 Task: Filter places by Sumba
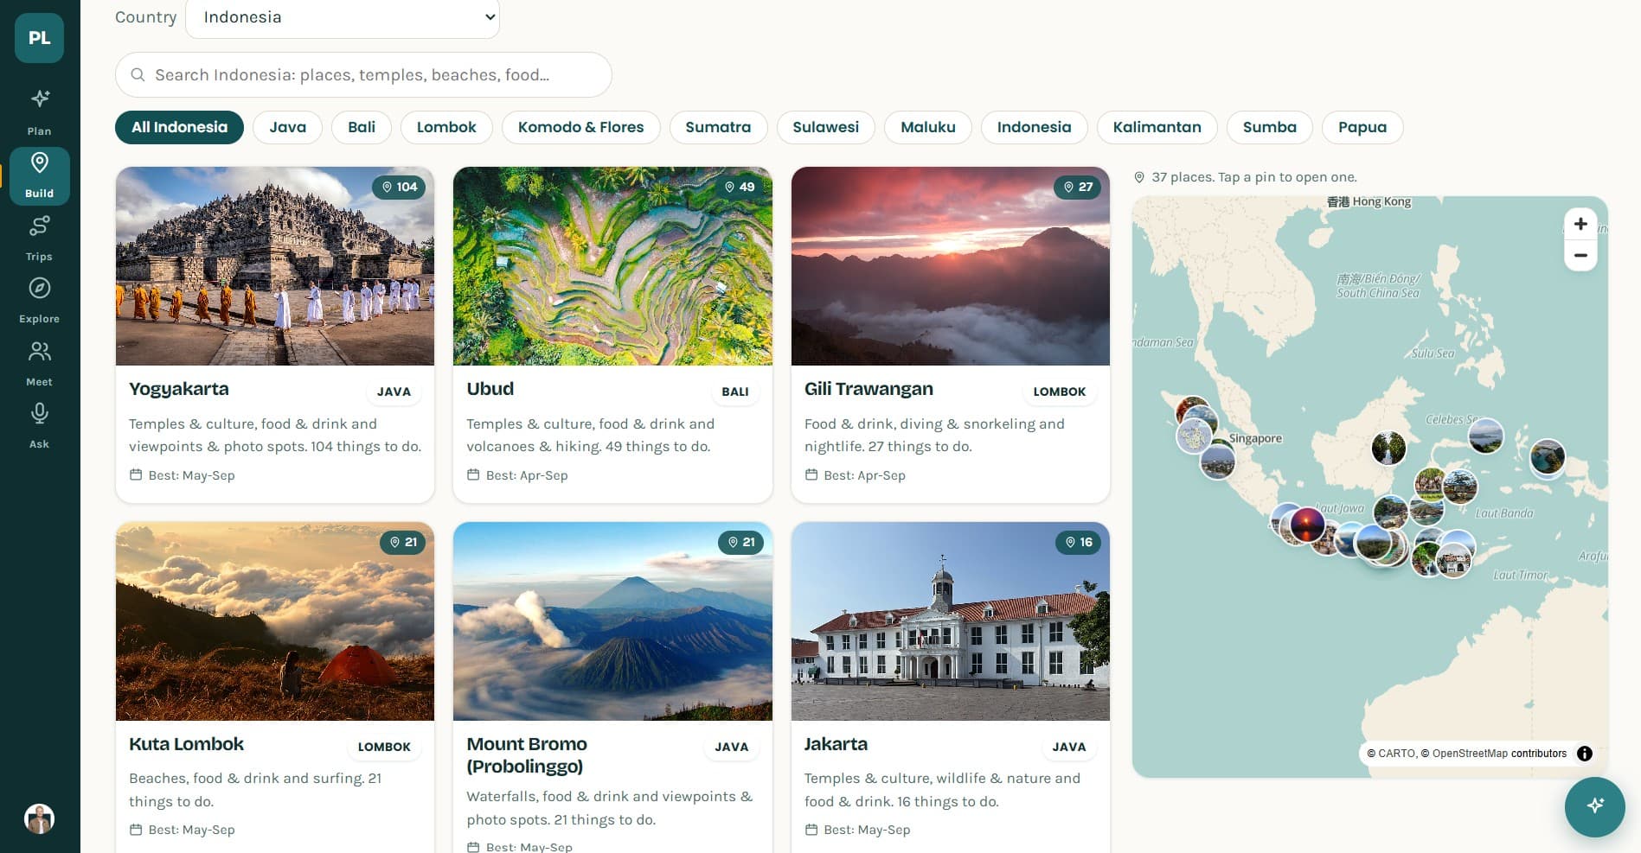pyautogui.click(x=1269, y=127)
